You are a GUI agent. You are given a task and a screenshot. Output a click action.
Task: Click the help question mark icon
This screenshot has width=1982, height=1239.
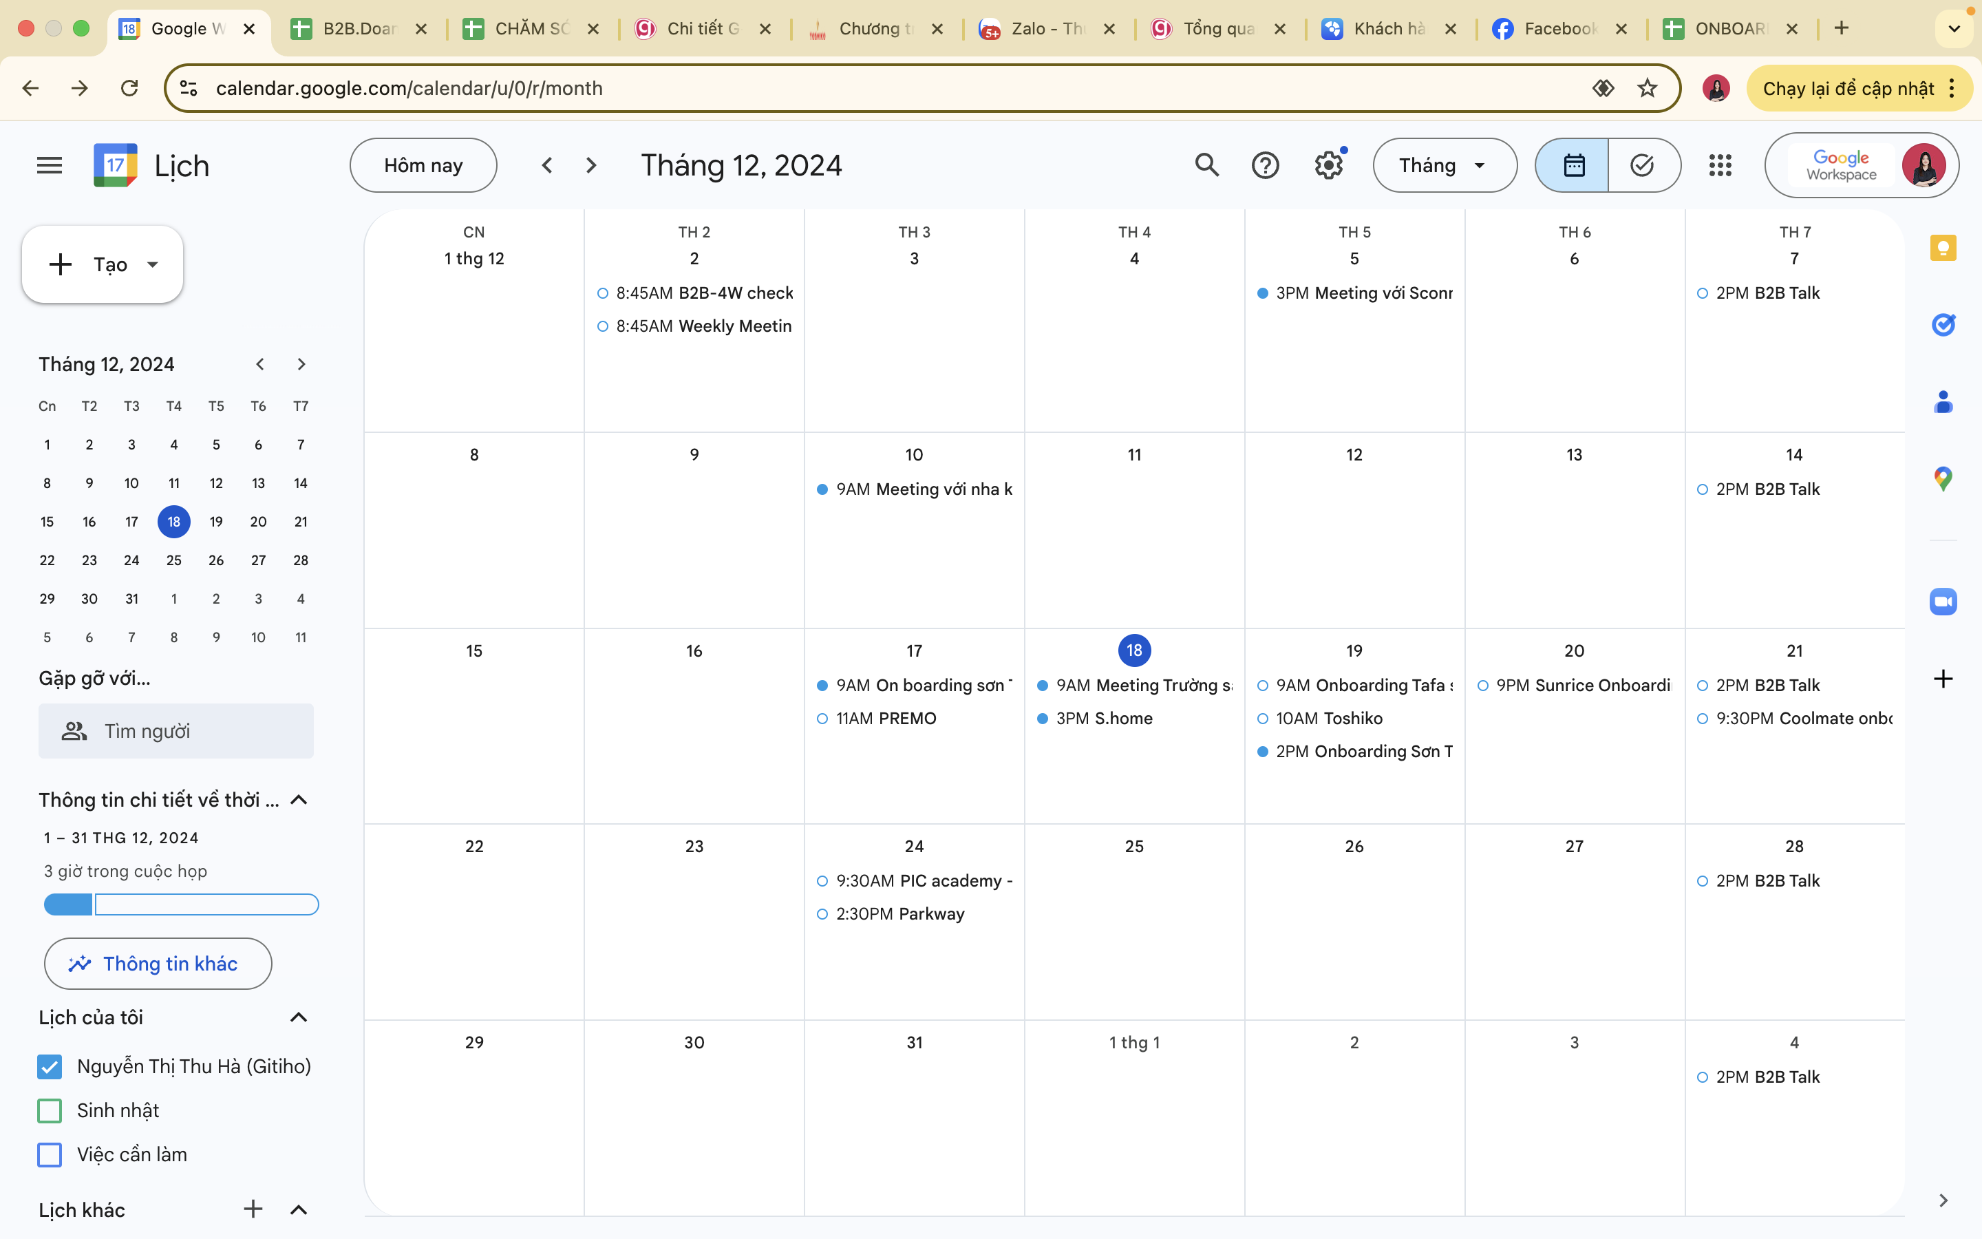pyautogui.click(x=1266, y=165)
